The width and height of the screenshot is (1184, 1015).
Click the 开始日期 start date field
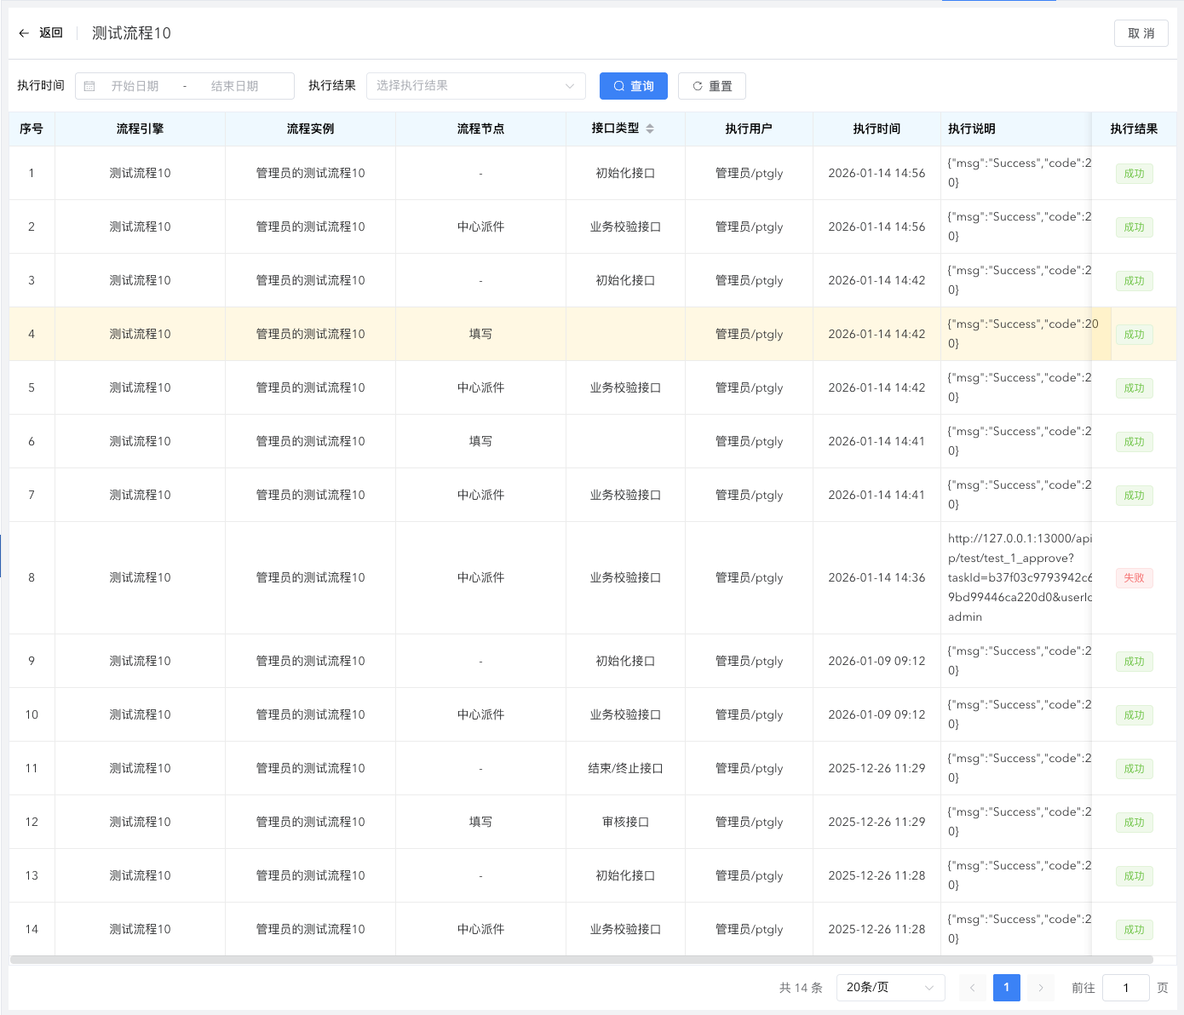pyautogui.click(x=135, y=86)
